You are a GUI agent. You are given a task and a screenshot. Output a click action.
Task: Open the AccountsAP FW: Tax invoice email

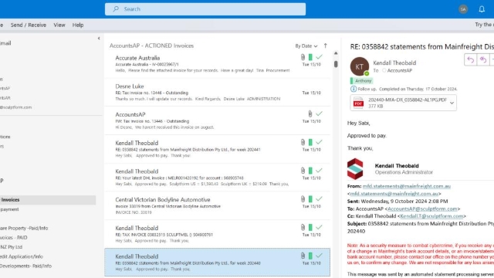coord(218,120)
